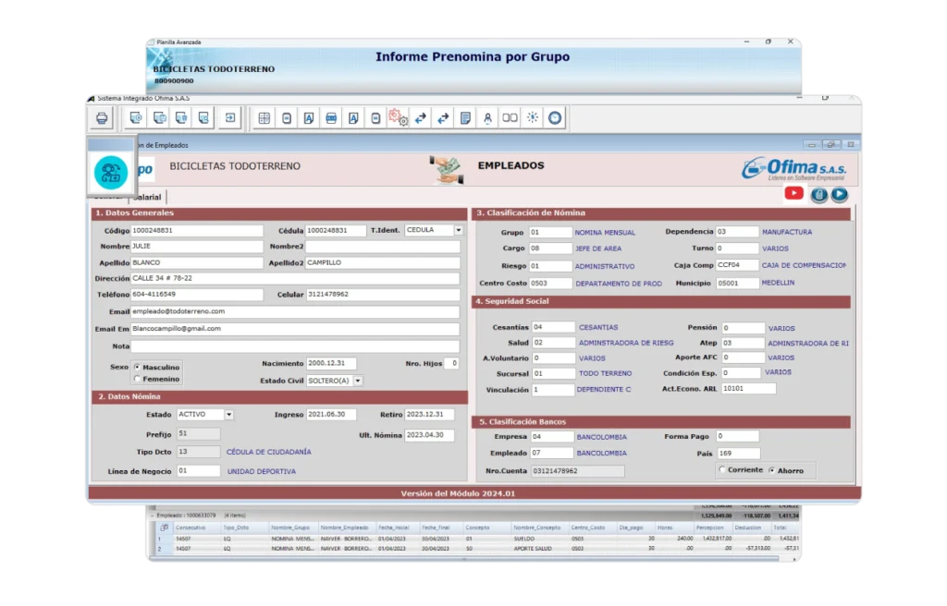Click the Apellido field containing BLANCO
947x606 pixels.
[x=197, y=262]
